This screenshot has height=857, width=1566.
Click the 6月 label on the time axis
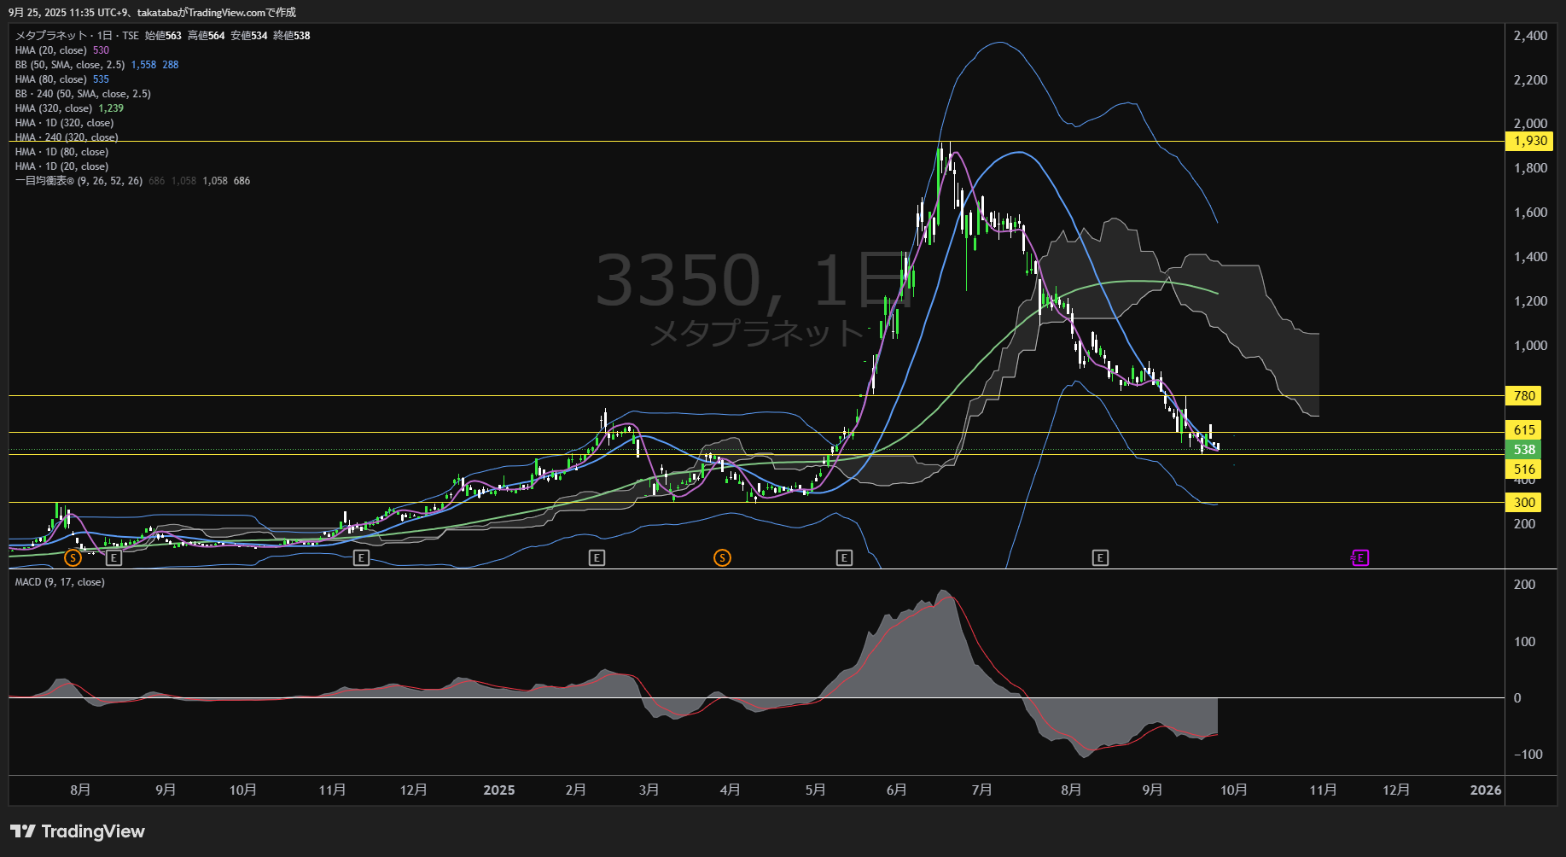(x=897, y=790)
